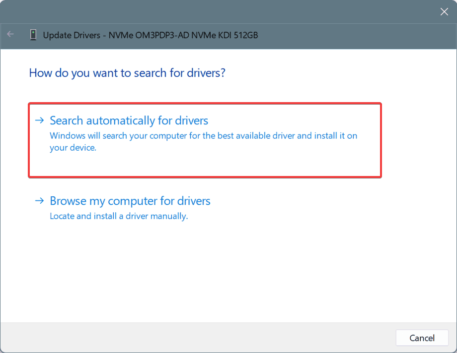Image resolution: width=457 pixels, height=353 pixels.
Task: Click the NVMe drive device icon
Action: (x=33, y=35)
